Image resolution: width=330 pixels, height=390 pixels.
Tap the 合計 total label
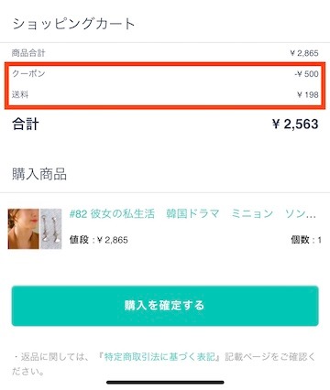tap(26, 125)
